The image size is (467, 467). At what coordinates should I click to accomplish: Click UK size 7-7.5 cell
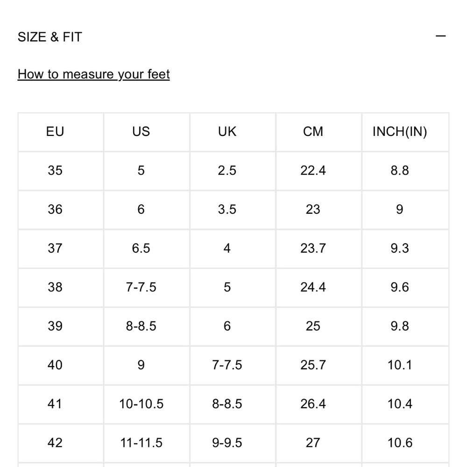click(x=227, y=365)
